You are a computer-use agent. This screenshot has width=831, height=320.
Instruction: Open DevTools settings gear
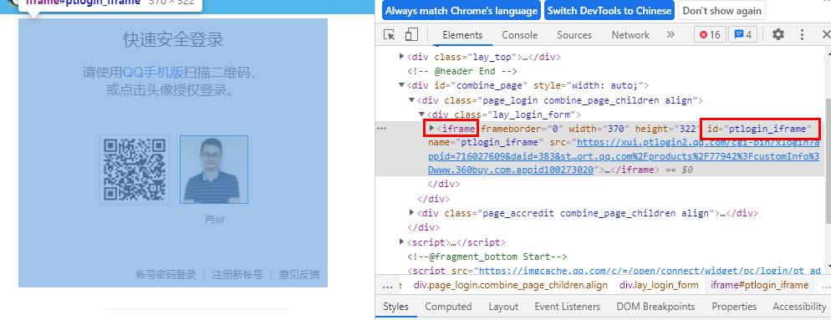778,35
